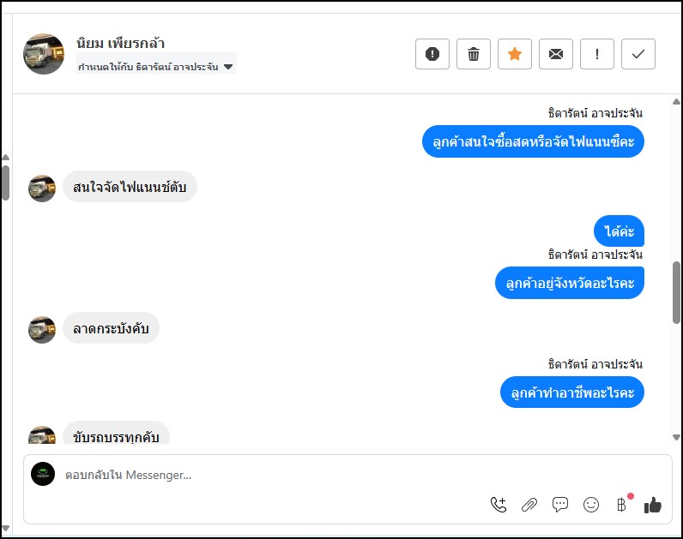
Task: Click the Baht payment request icon
Action: point(622,505)
